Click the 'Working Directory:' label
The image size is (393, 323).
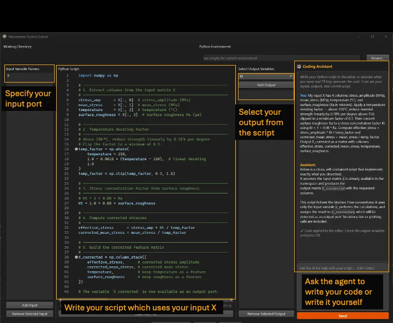tap(17, 46)
